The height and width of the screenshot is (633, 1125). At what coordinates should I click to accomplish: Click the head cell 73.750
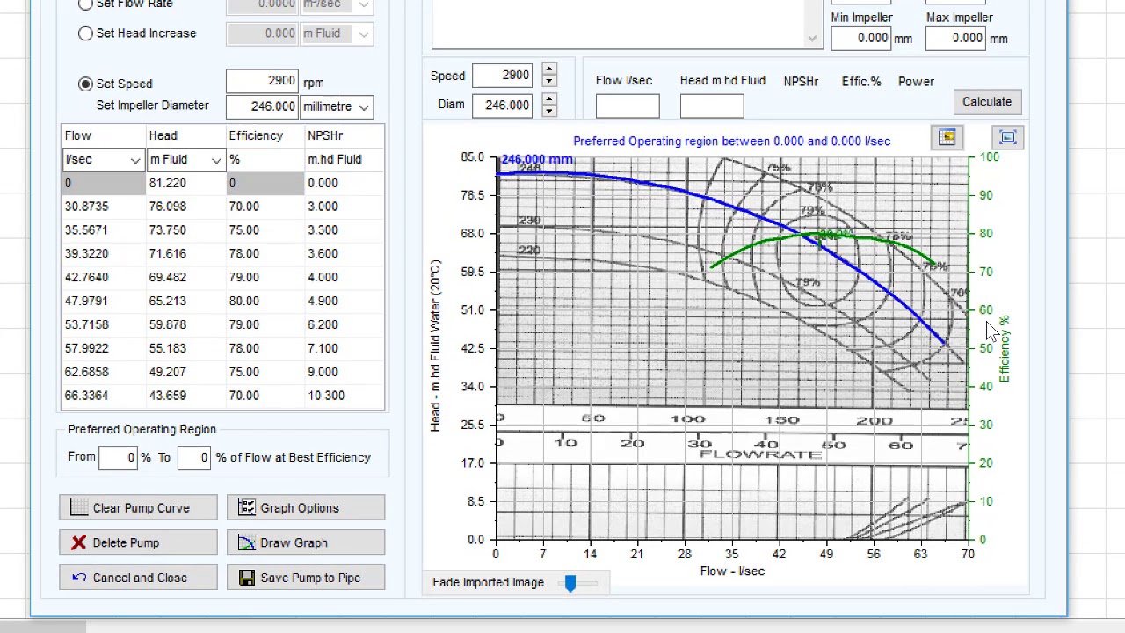(185, 230)
